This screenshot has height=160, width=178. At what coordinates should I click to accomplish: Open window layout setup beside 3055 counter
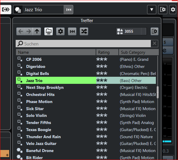[x=154, y=31]
